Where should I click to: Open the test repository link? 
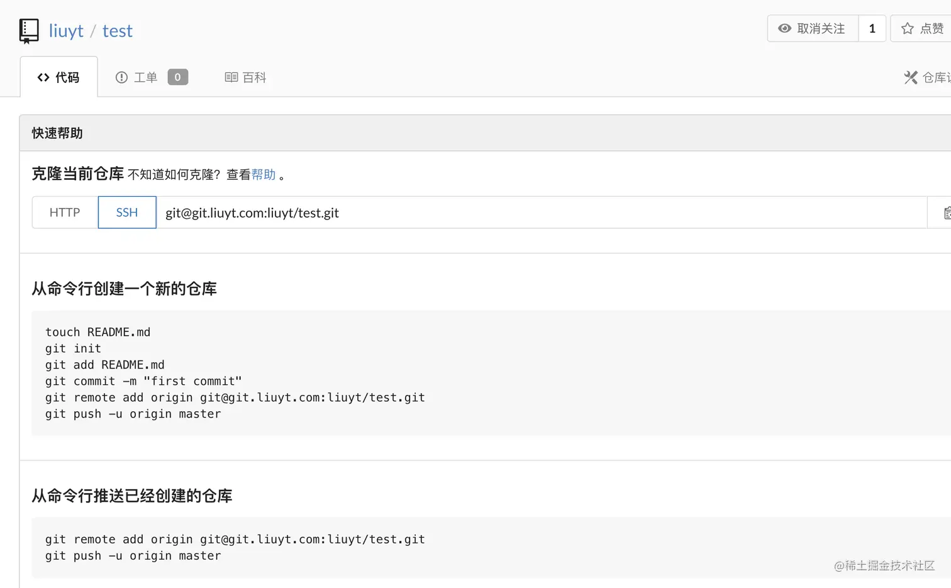[x=118, y=31]
